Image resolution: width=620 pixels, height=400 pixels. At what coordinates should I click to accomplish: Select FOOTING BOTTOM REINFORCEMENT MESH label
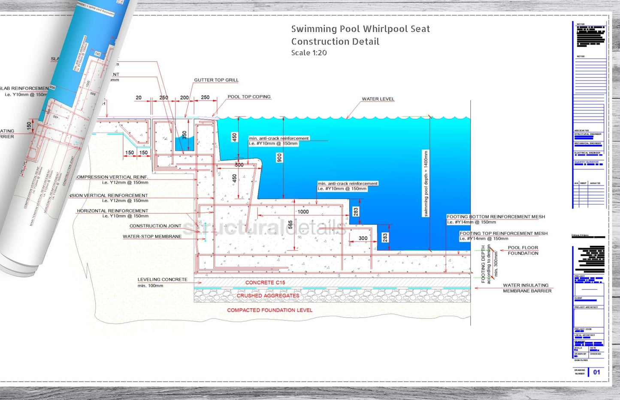[x=496, y=217]
